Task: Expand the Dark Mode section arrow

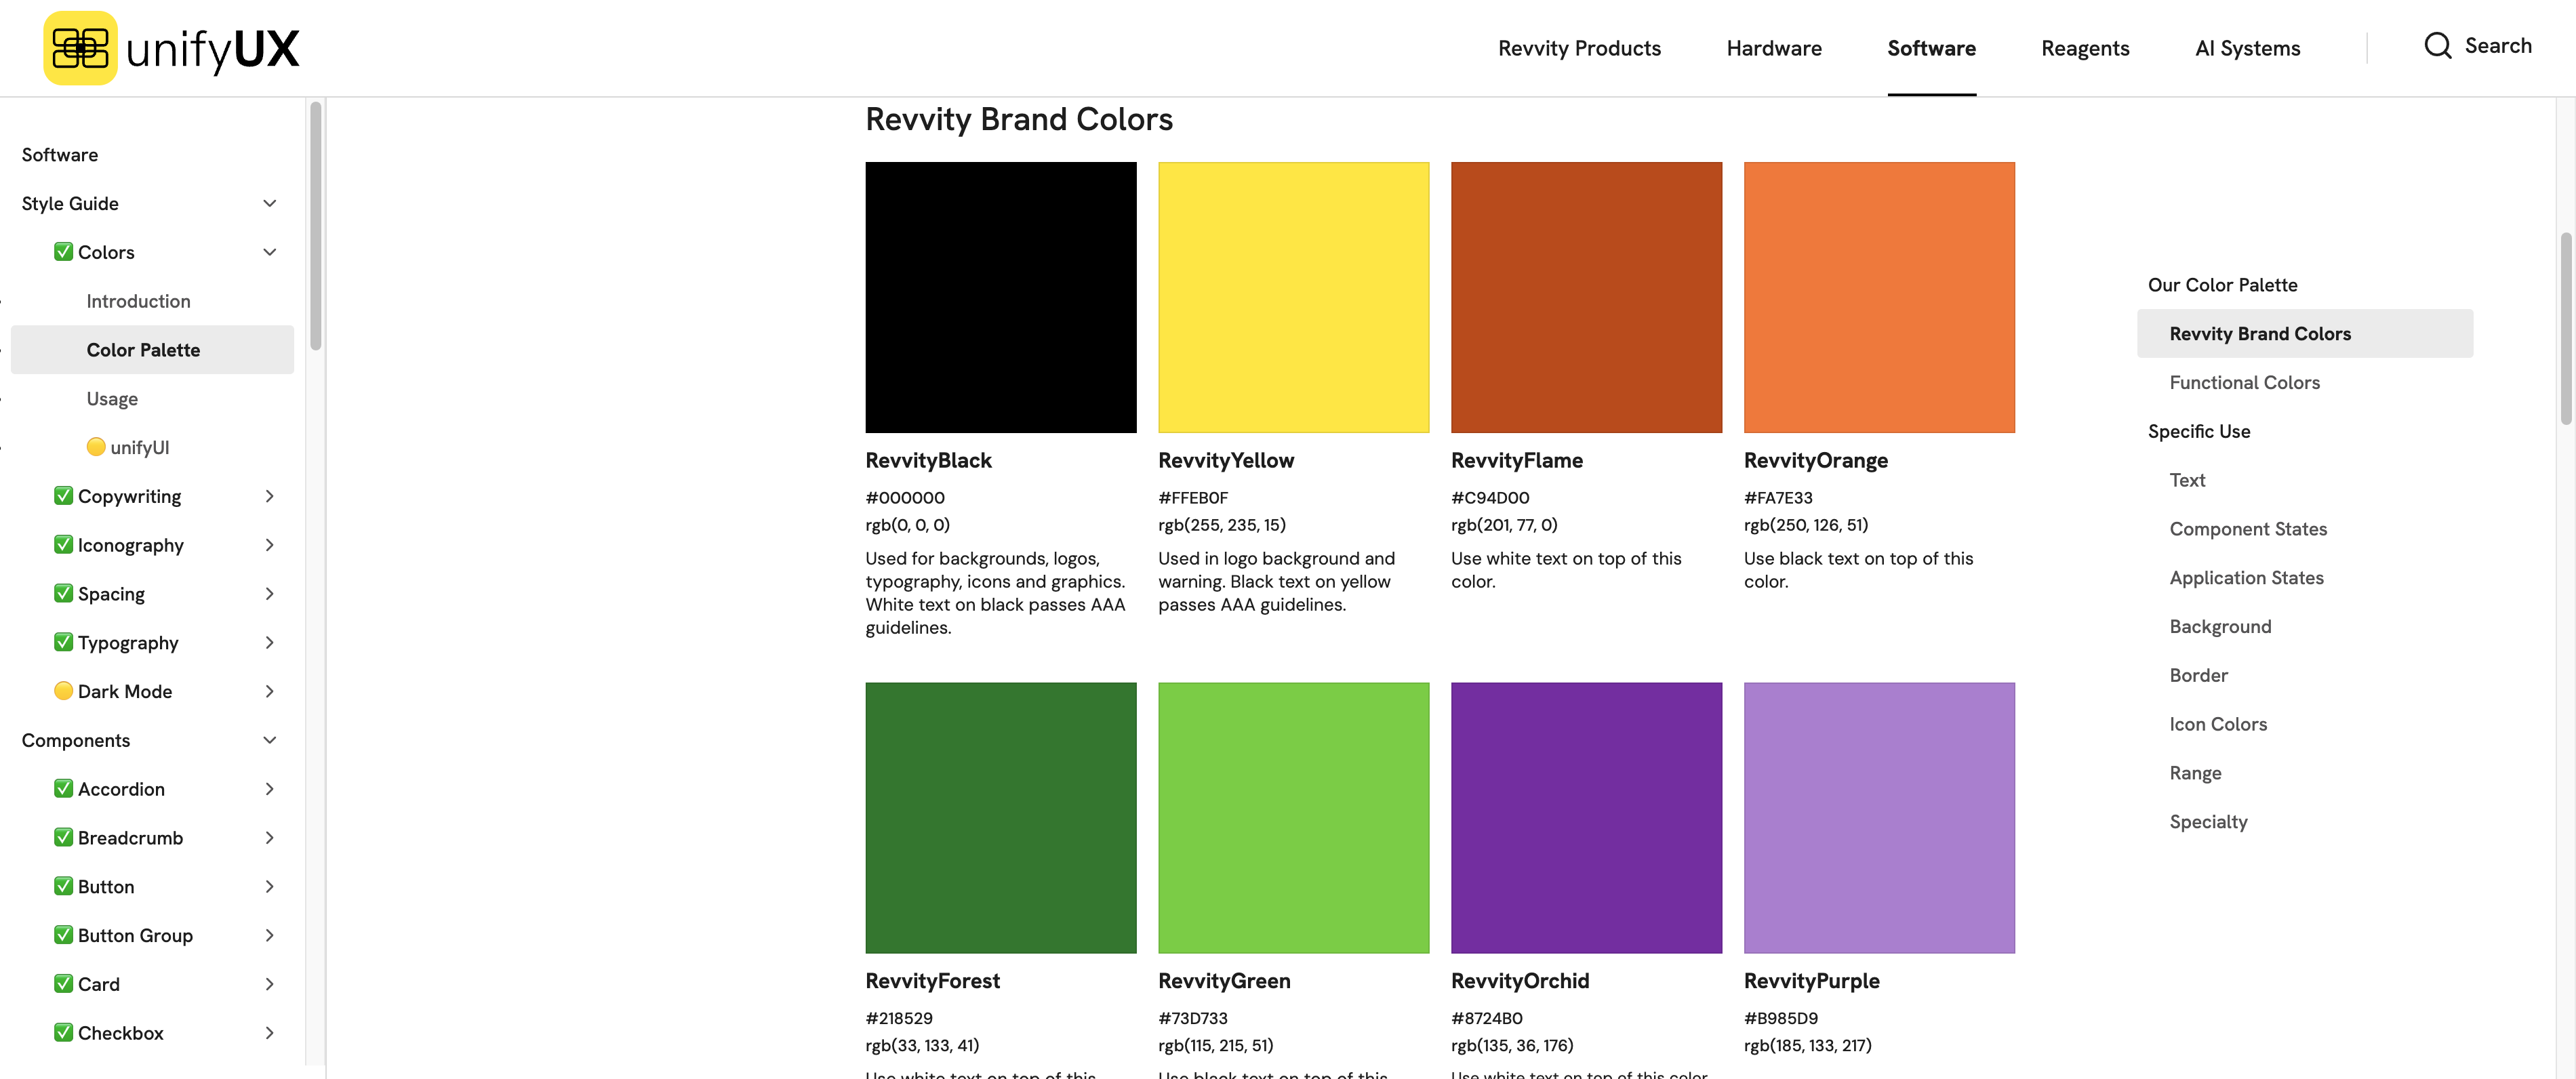Action: [x=269, y=691]
